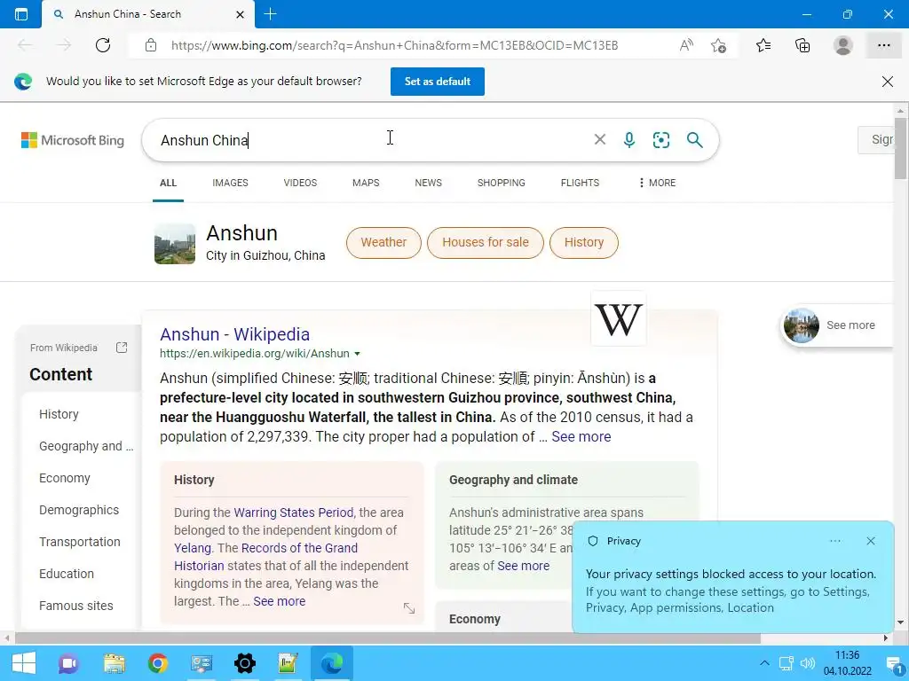Expand History card with arrow icon

[x=409, y=608]
